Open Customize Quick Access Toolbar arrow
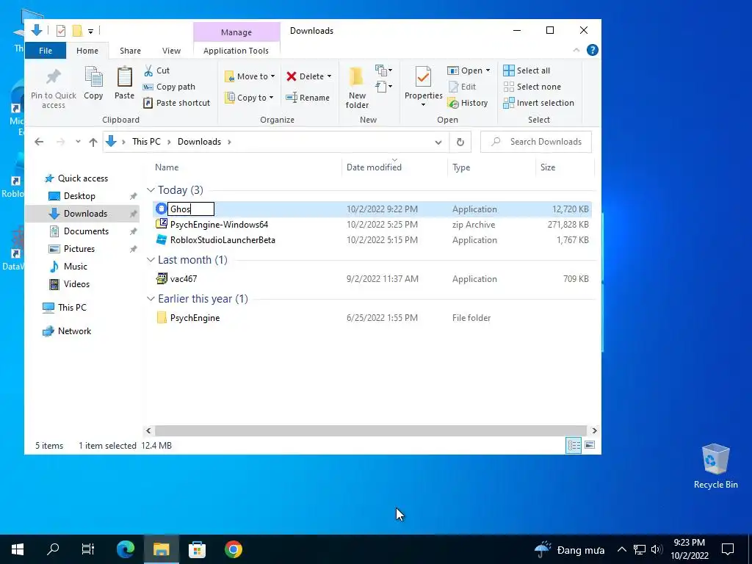 90,31
